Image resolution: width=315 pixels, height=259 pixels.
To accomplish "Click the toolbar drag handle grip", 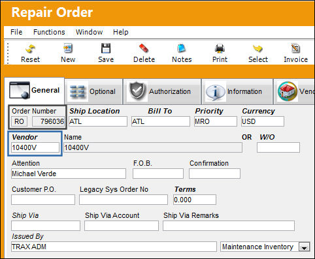I will [x=8, y=53].
